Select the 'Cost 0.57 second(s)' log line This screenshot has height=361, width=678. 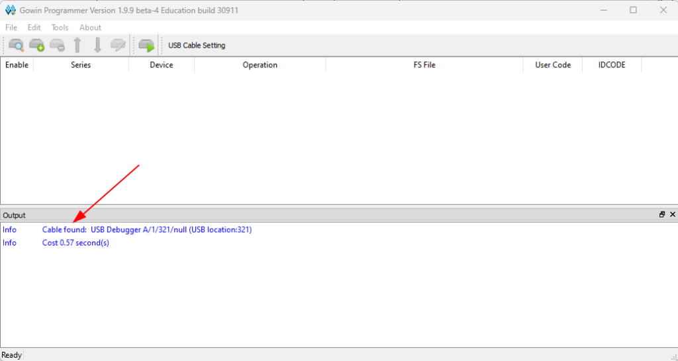75,243
